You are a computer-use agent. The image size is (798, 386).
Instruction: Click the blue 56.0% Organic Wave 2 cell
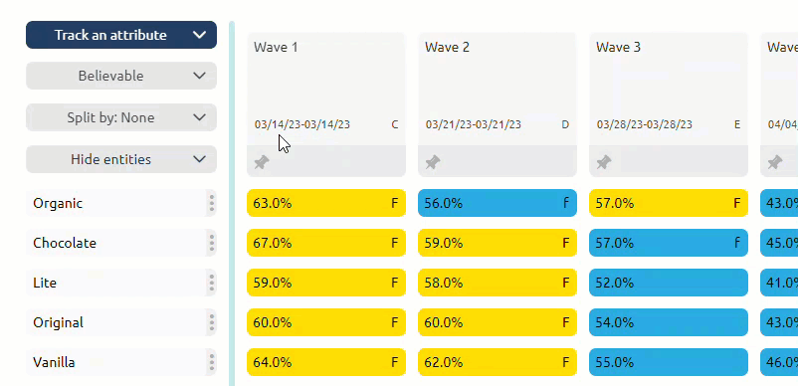[498, 203]
